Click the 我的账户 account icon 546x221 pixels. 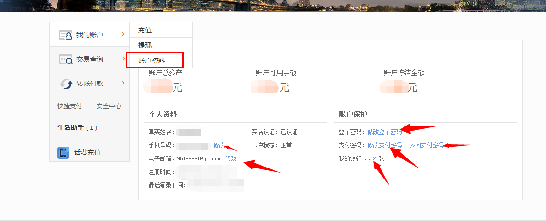tap(66, 35)
